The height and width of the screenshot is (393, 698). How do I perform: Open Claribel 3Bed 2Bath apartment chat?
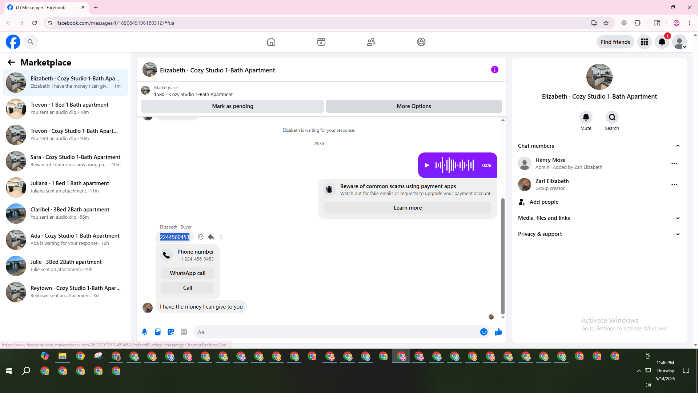(65, 214)
